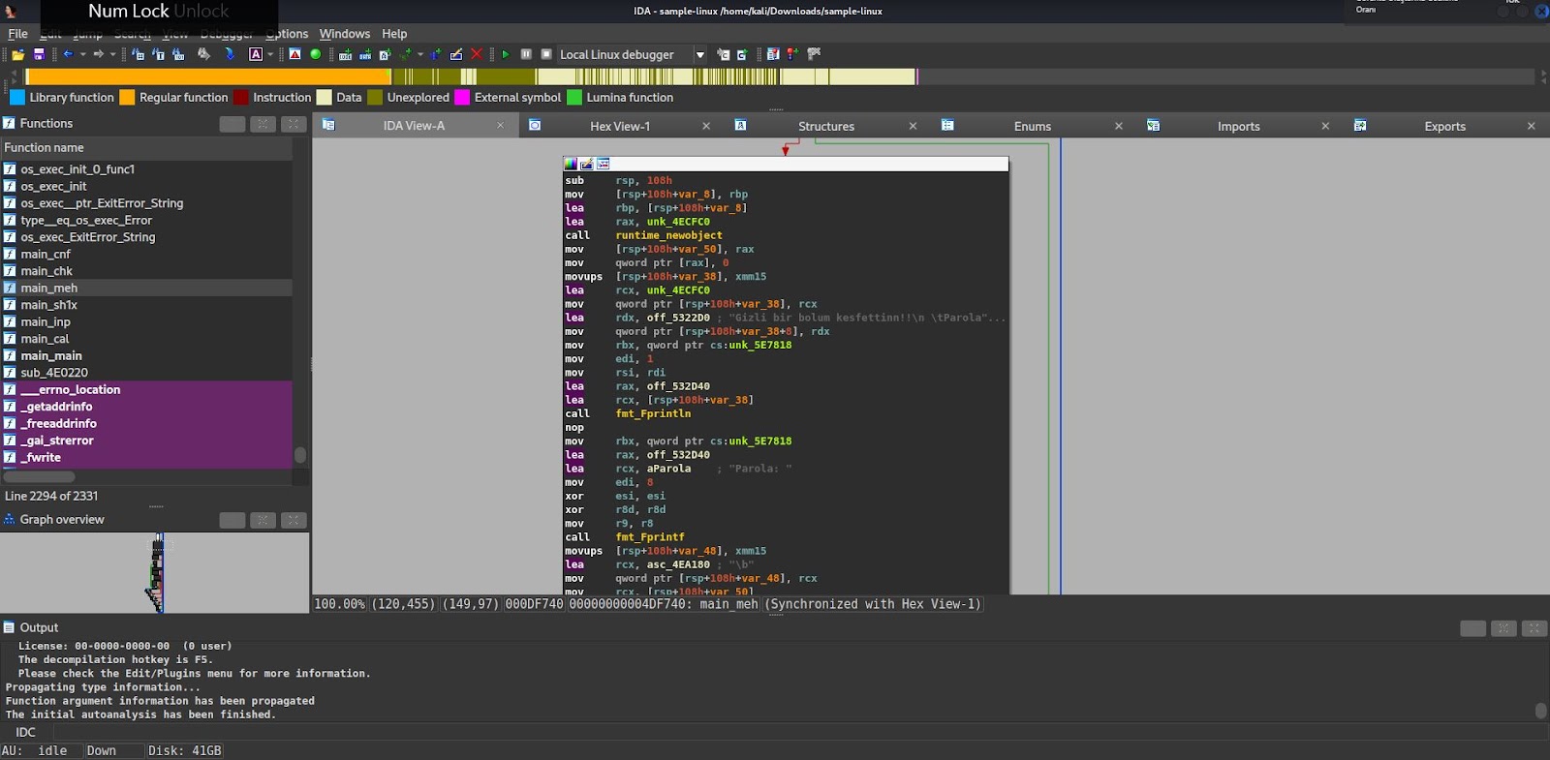
Task: Click the toolbar icon left of debugger C icon
Action: tap(723, 54)
